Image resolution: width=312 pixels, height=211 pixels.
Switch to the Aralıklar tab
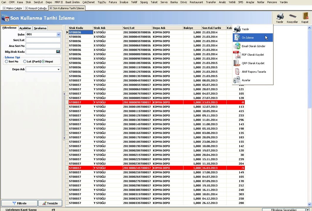(x=25, y=28)
